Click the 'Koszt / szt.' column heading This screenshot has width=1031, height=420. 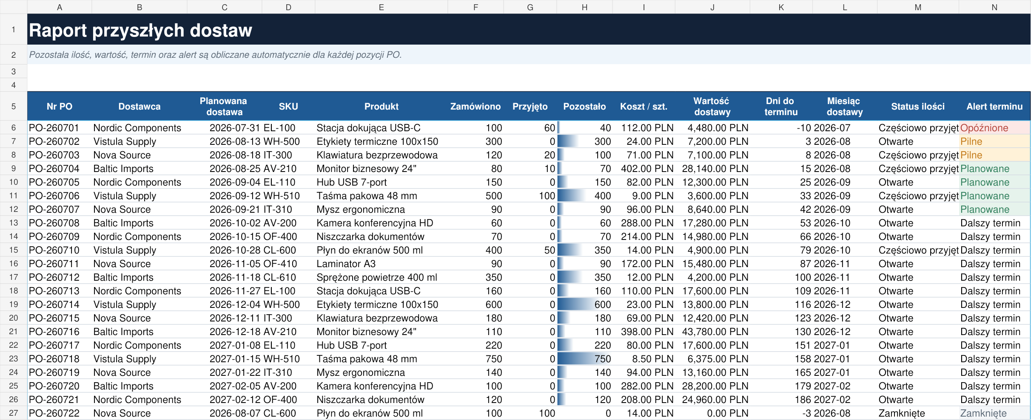(x=644, y=107)
